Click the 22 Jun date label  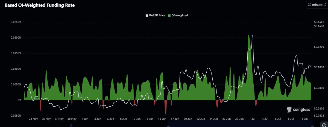(201, 119)
